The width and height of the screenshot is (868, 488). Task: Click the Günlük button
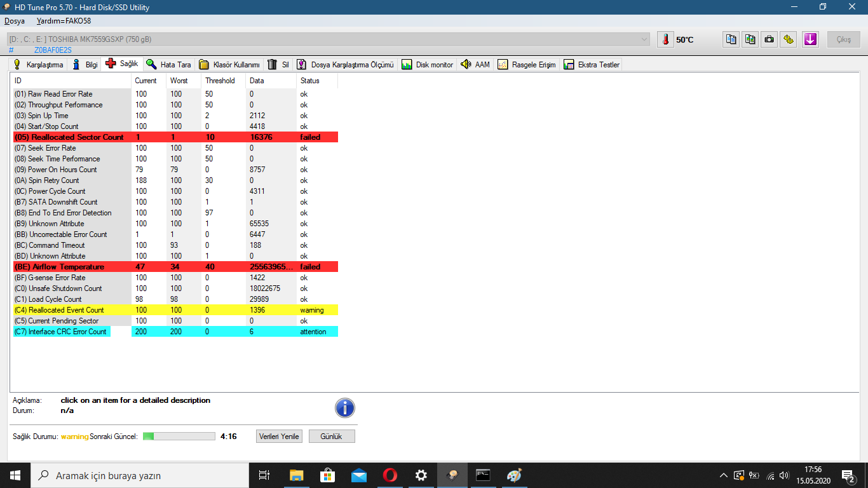(332, 437)
